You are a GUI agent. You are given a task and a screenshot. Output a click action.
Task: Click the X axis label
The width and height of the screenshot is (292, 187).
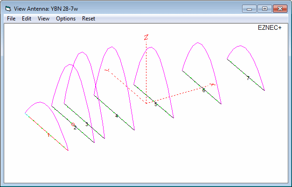coord(212,85)
